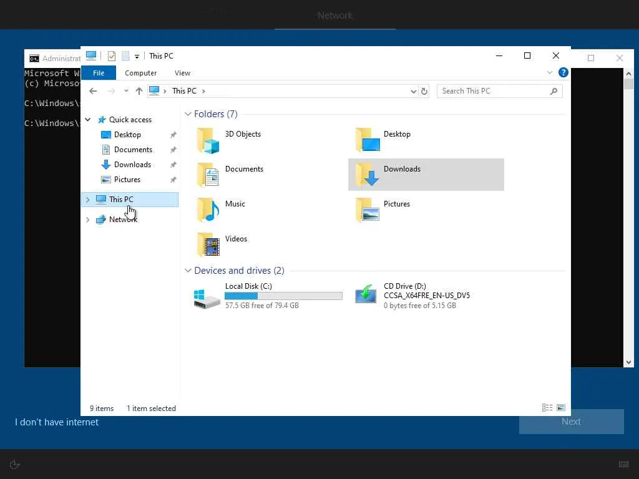Open Pictures in Quick access list
Image resolution: width=639 pixels, height=479 pixels.
[x=127, y=180]
